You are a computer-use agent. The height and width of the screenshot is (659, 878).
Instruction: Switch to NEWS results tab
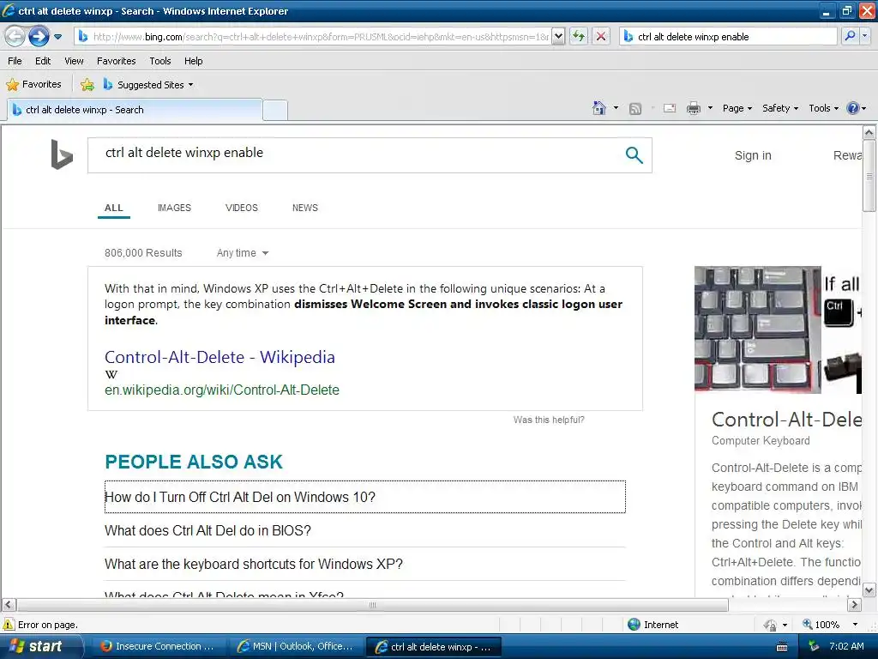[x=304, y=208]
